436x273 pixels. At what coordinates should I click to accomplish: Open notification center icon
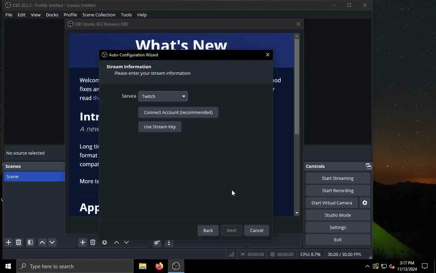pos(425,266)
